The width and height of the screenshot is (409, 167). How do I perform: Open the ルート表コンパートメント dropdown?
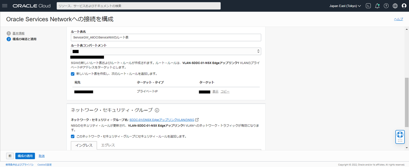(166, 51)
